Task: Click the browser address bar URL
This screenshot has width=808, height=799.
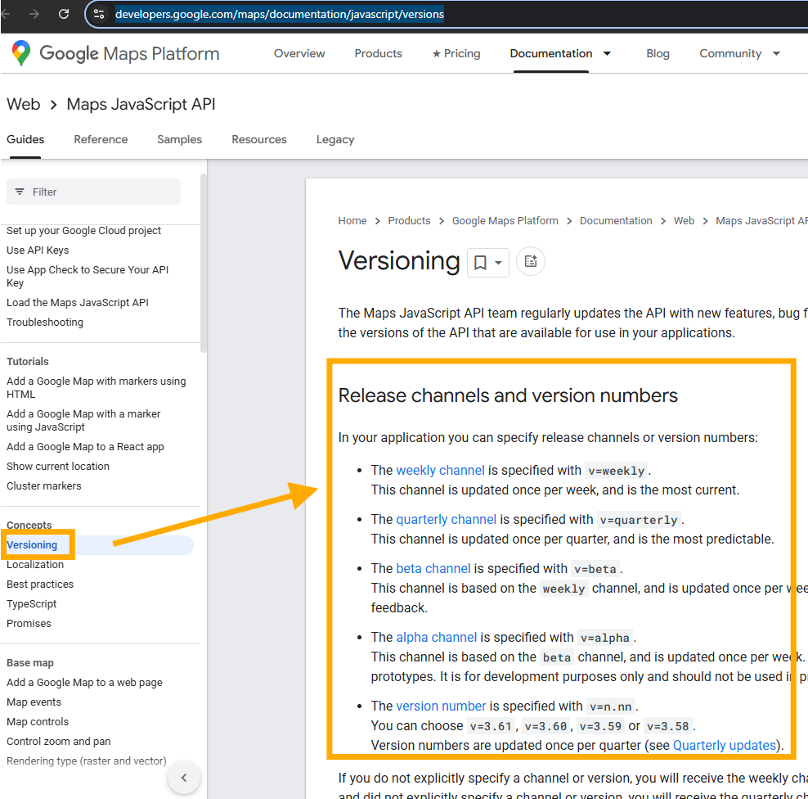Action: point(280,14)
